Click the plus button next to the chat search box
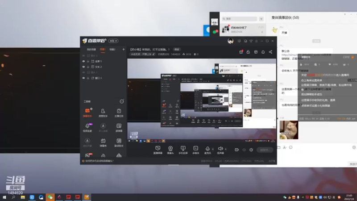The height and width of the screenshot is (201, 357). [x=262, y=19]
